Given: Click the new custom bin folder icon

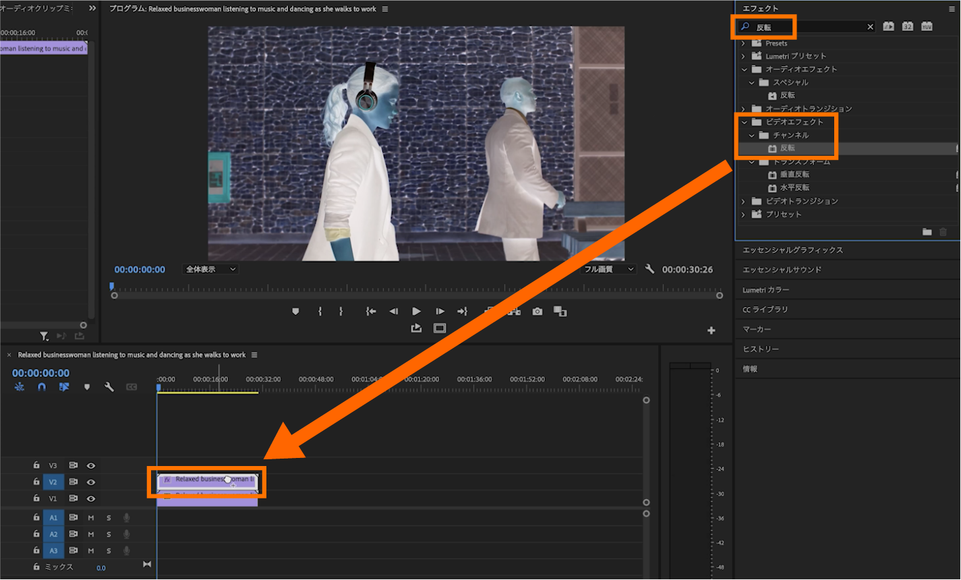Looking at the screenshot, I should pyautogui.click(x=927, y=232).
